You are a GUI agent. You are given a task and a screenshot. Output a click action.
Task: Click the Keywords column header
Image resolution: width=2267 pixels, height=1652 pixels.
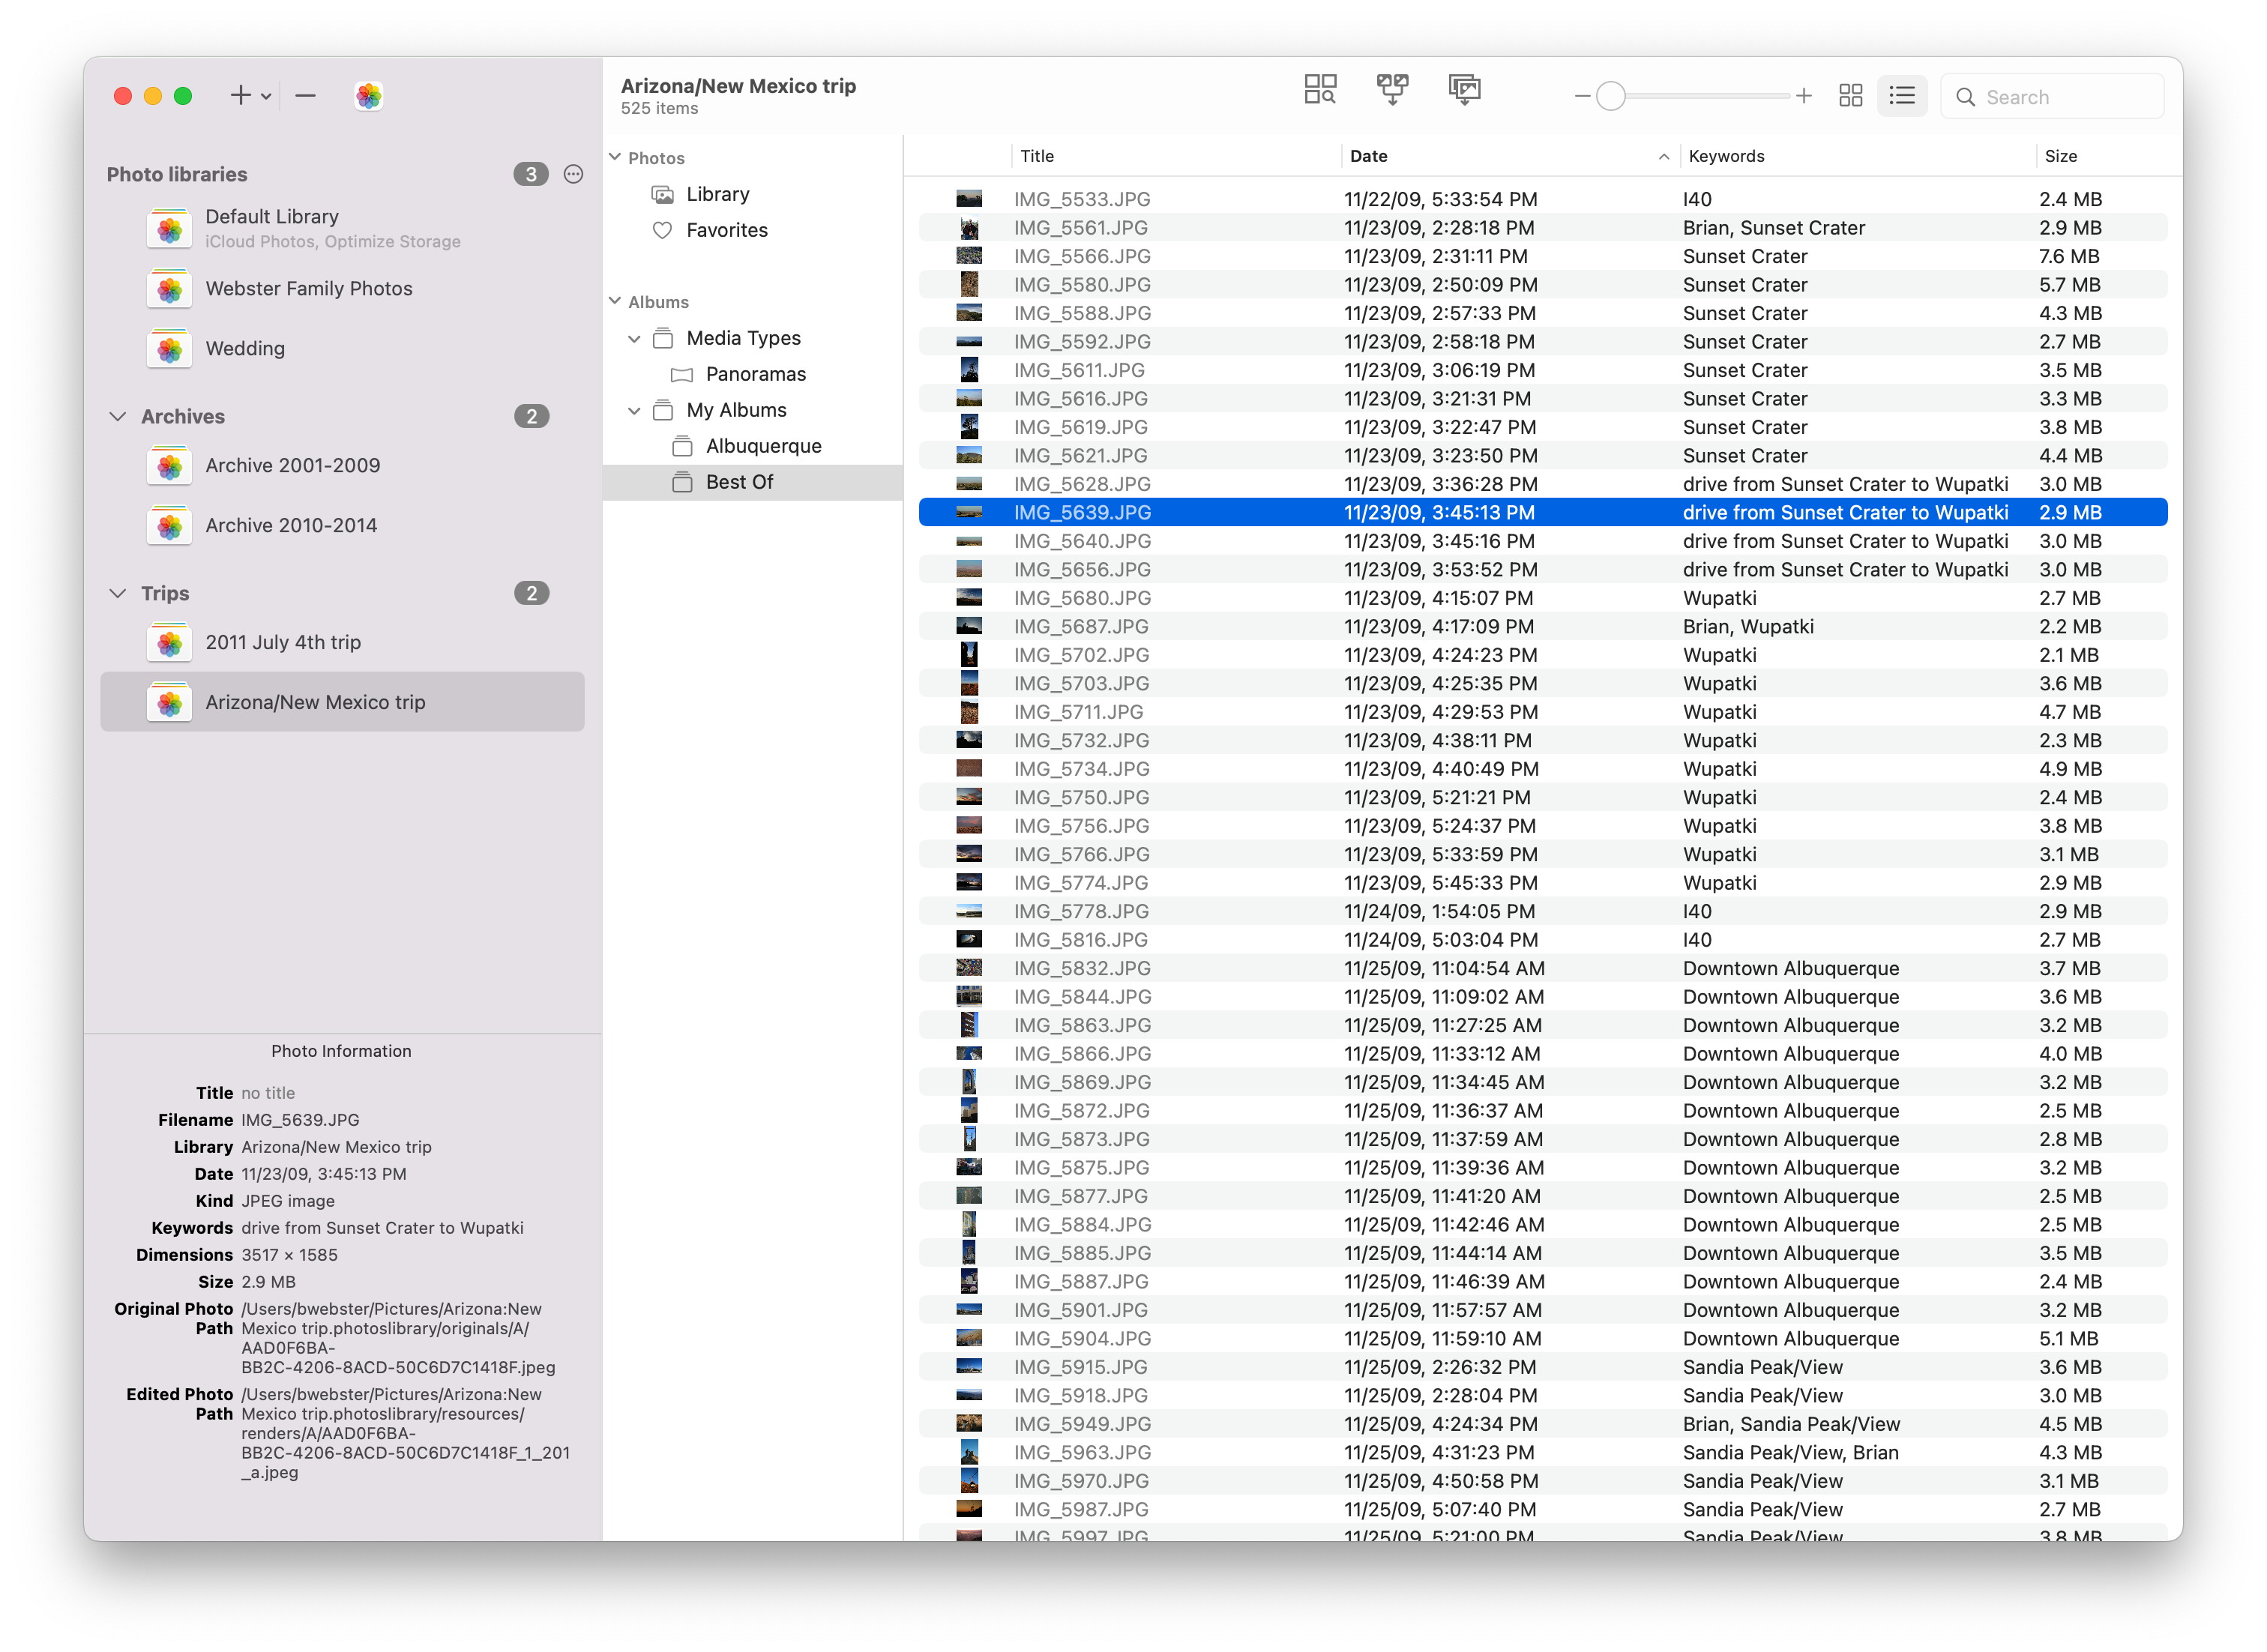(1726, 156)
